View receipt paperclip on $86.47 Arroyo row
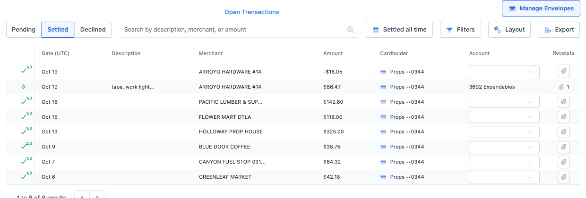This screenshot has height=198, width=586. [x=561, y=87]
